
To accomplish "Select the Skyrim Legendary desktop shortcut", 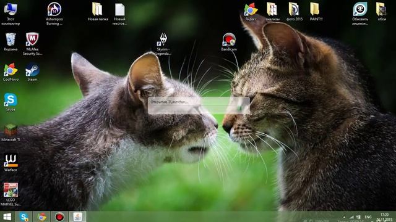I will (163, 44).
